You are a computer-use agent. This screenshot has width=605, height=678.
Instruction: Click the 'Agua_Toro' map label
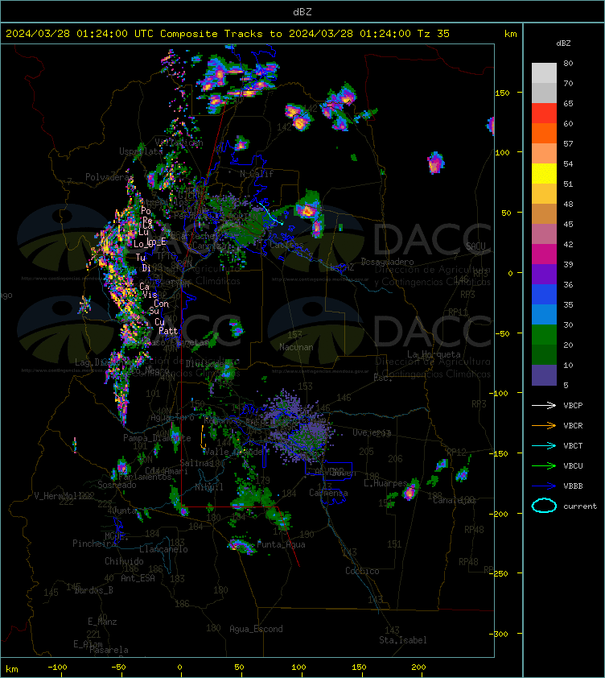172,417
